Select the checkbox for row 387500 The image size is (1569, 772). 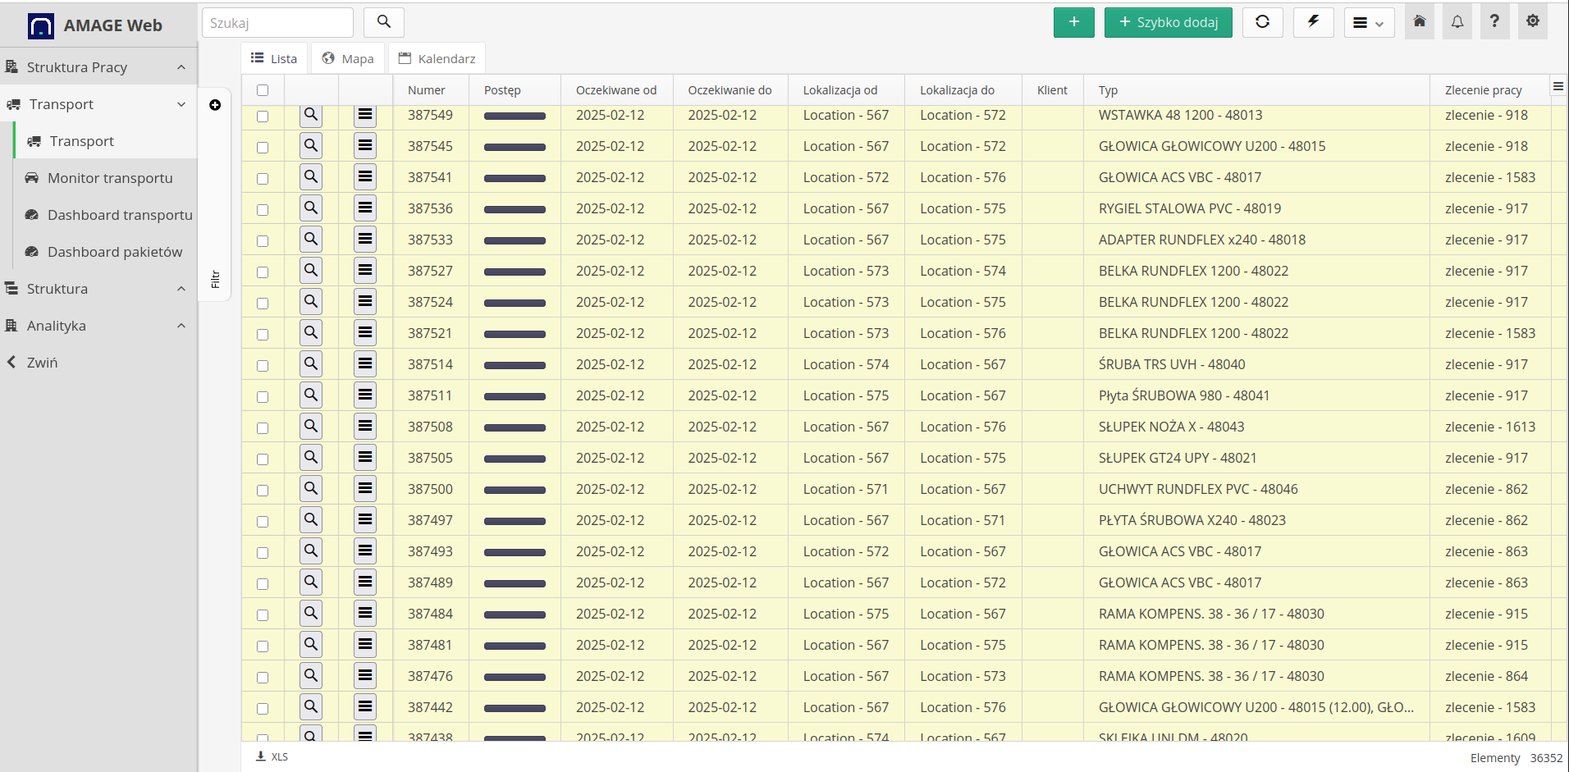pos(263,490)
